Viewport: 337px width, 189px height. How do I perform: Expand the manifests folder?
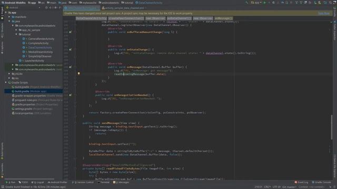[x=9, y=17]
